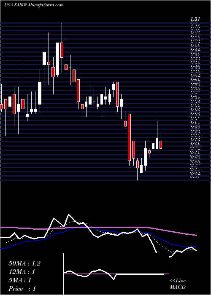This screenshot has height=295, width=211.
Task: Click the '50MA : 1.2' indicator text
Action: [24, 263]
